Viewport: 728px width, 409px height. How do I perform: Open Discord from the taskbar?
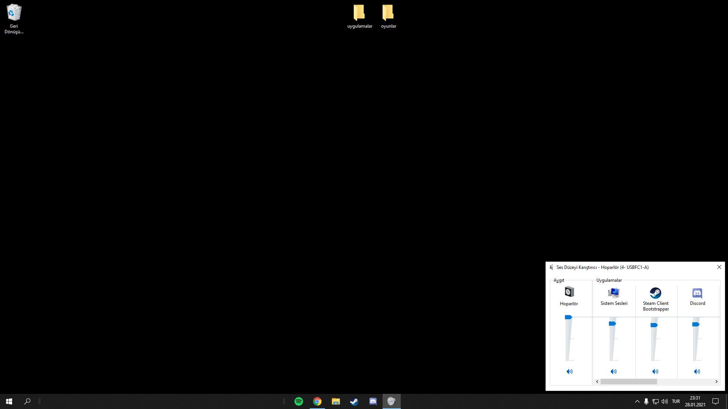pos(373,401)
